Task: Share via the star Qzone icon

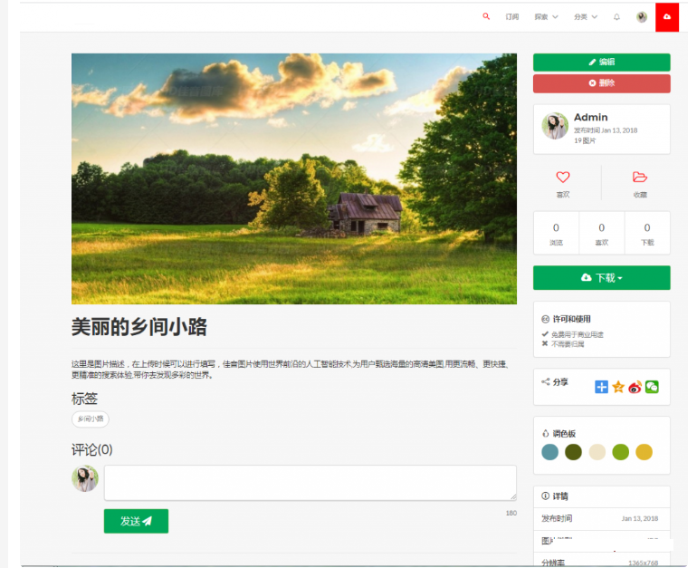Action: [618, 387]
